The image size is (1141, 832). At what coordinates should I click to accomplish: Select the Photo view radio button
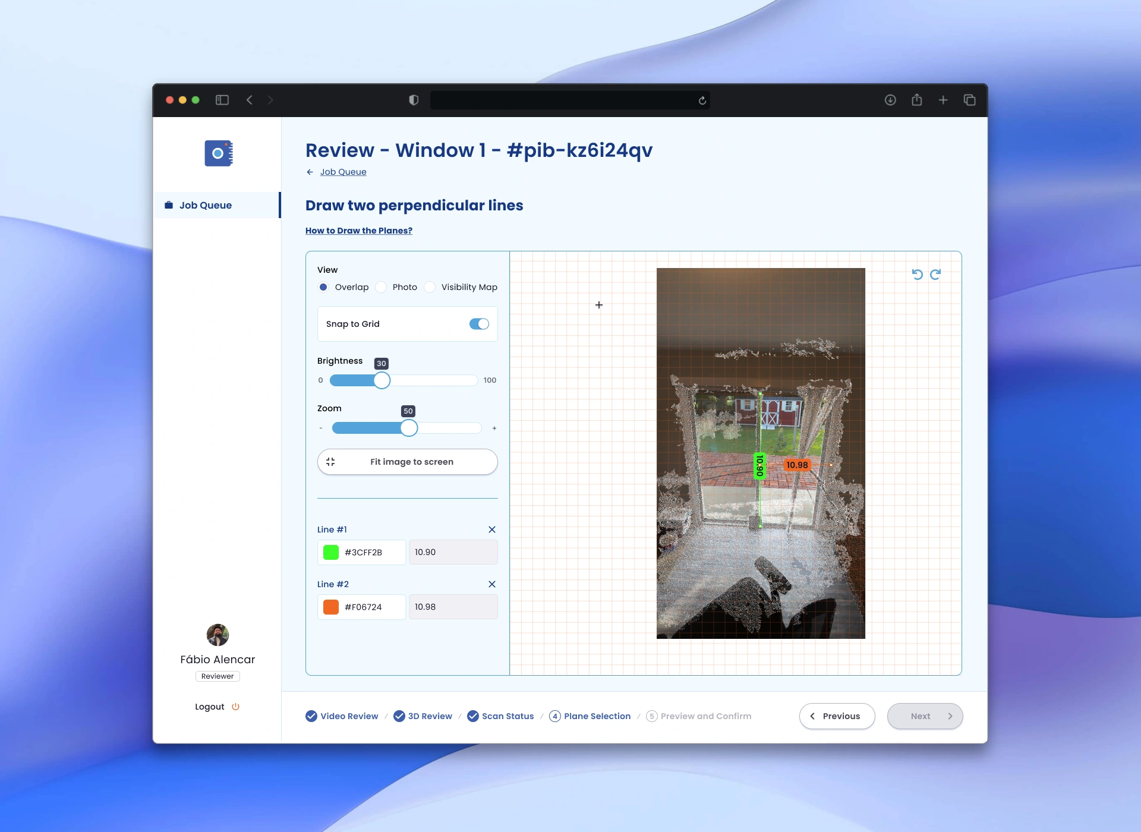click(382, 287)
